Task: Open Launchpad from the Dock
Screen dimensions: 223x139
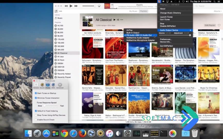Action: [37, 134]
